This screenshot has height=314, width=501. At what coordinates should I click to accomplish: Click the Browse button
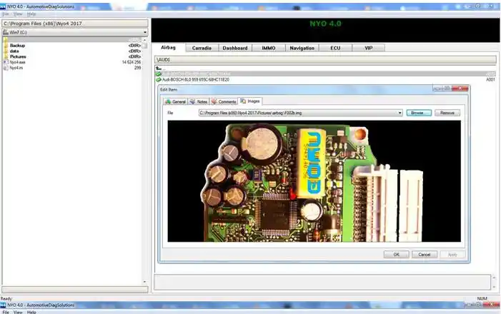pyautogui.click(x=419, y=113)
